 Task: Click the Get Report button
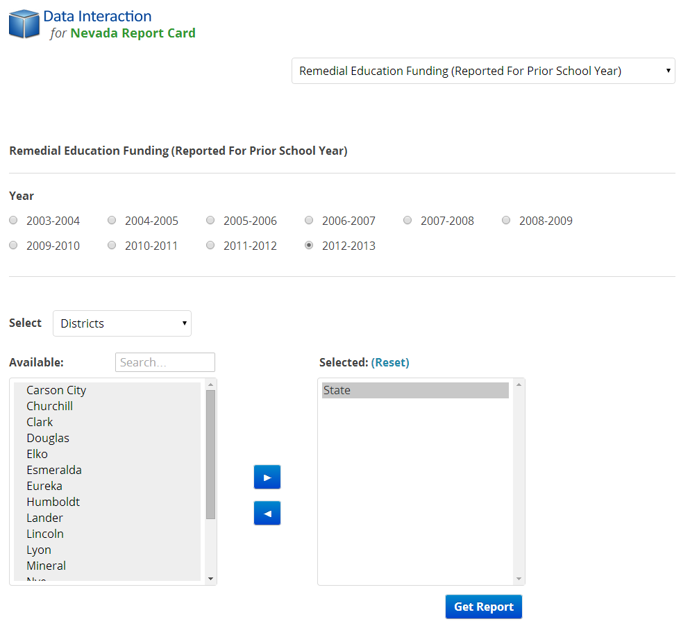tap(484, 607)
